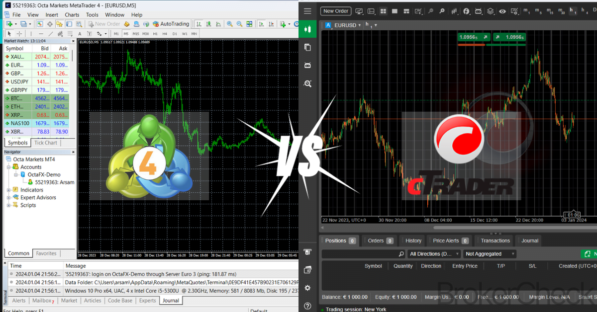The width and height of the screenshot is (597, 312).
Task: Expand the Expert Advisors node in Navigator
Action: click(9, 197)
